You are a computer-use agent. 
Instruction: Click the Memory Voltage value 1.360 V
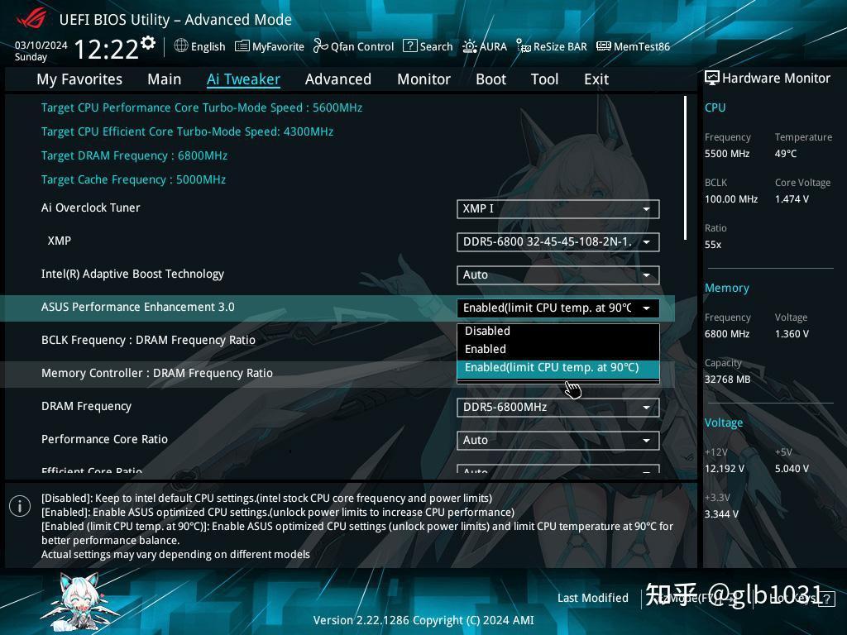[792, 334]
